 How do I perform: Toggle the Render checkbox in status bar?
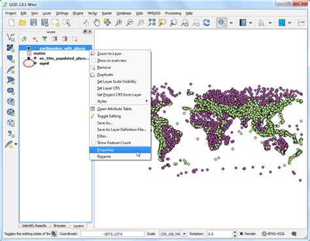[241, 234]
